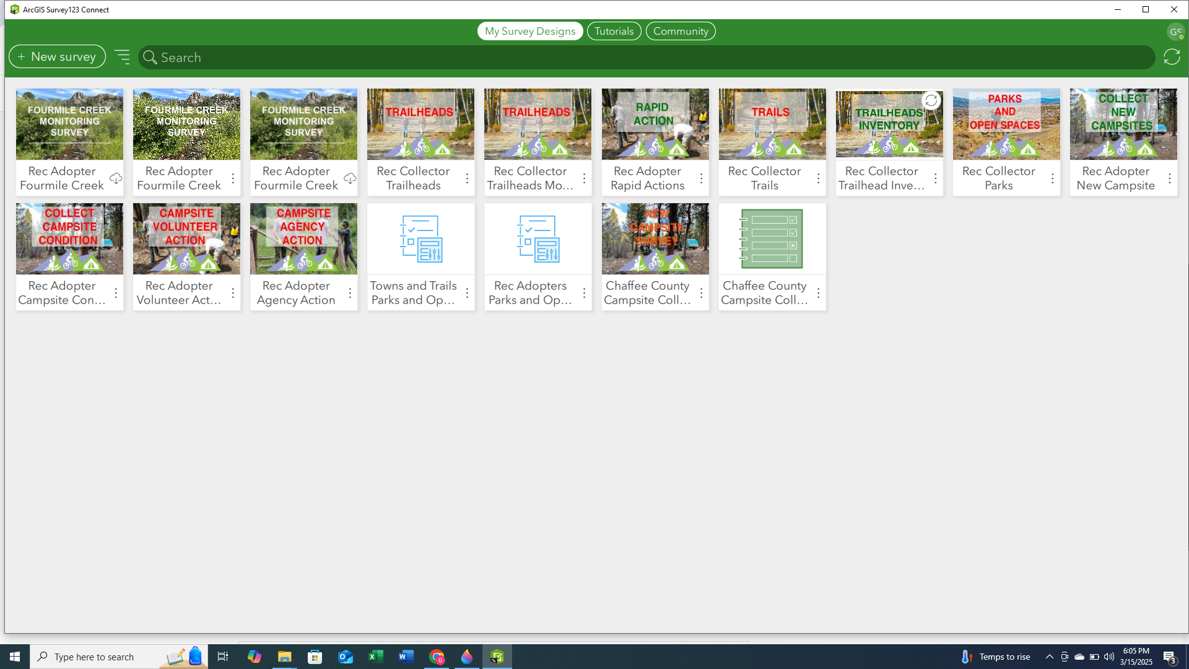
Task: Open options menu for Rec Collector Trailheads
Action: (x=467, y=178)
